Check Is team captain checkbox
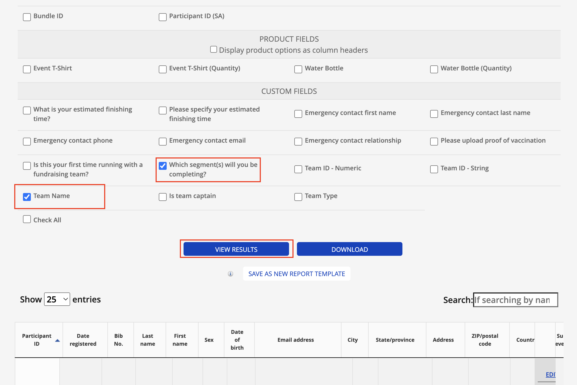Screen dimensions: 577x385 pyautogui.click(x=163, y=197)
